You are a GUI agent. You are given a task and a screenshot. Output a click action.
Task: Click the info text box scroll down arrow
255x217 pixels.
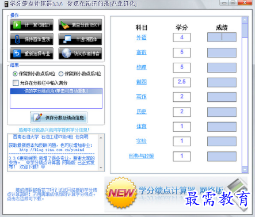click(x=101, y=167)
